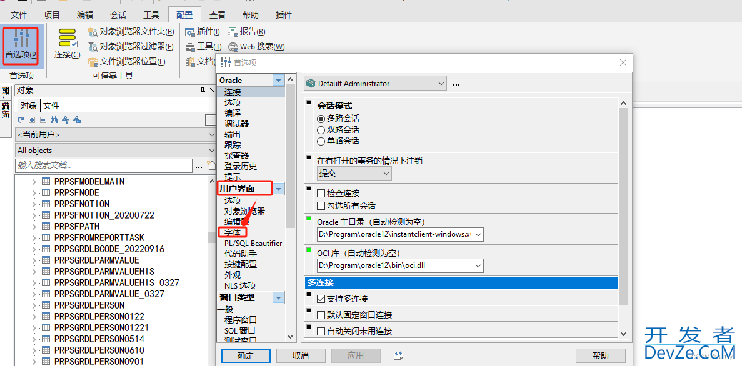
Task: Select the PRPSGRDLPERSON0122 table row
Action: click(99, 317)
